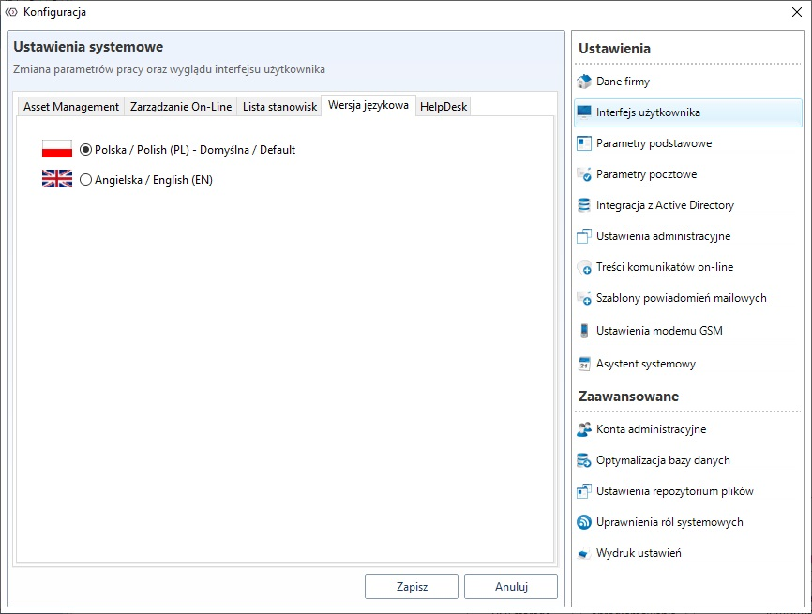Click the Interfejs użytkownika monitor icon
The image size is (812, 614).
[x=584, y=112]
